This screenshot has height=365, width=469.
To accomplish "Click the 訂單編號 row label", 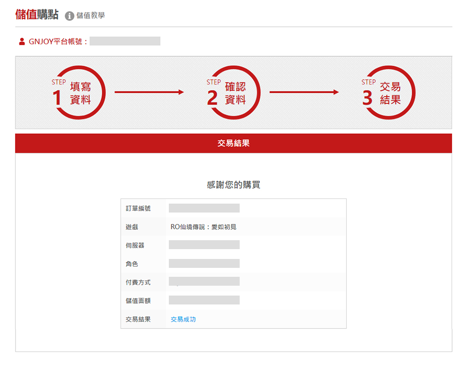I will tap(138, 208).
